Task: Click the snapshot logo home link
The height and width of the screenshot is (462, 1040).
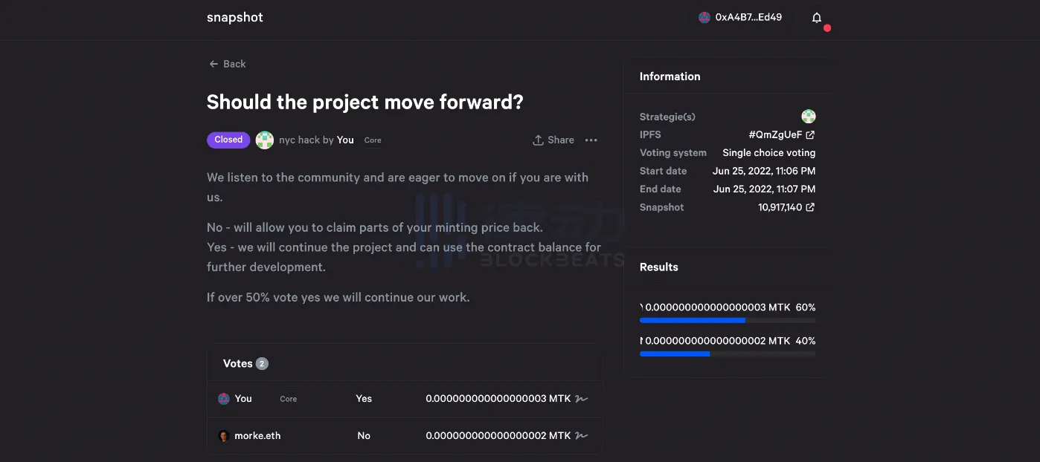Action: 235,18
